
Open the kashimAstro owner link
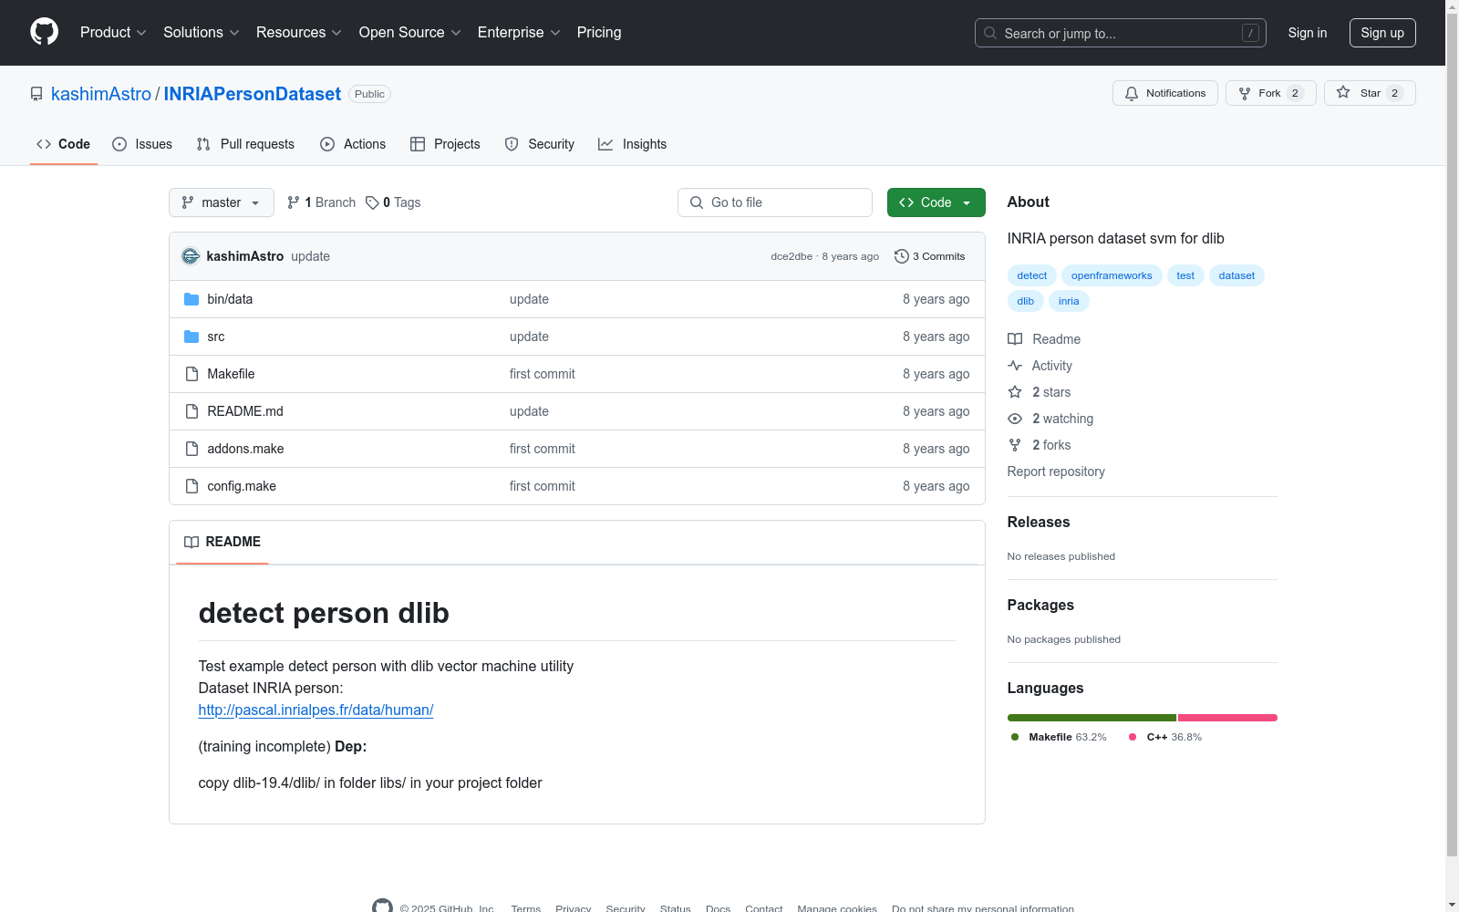tap(101, 94)
